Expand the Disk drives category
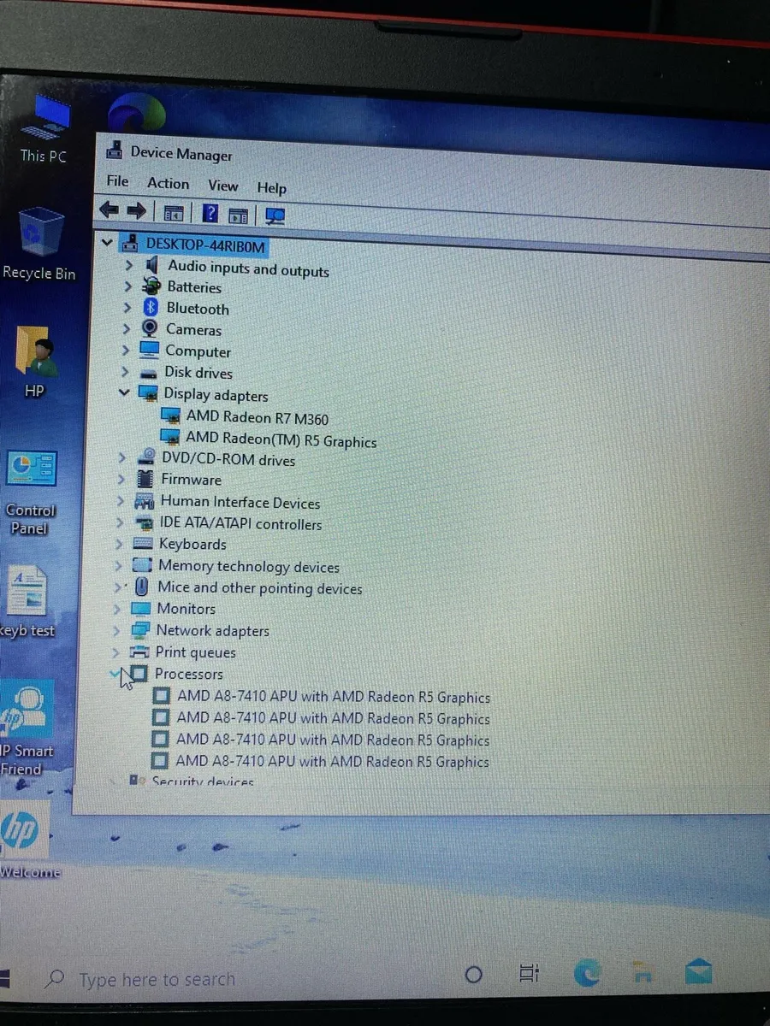 [125, 371]
